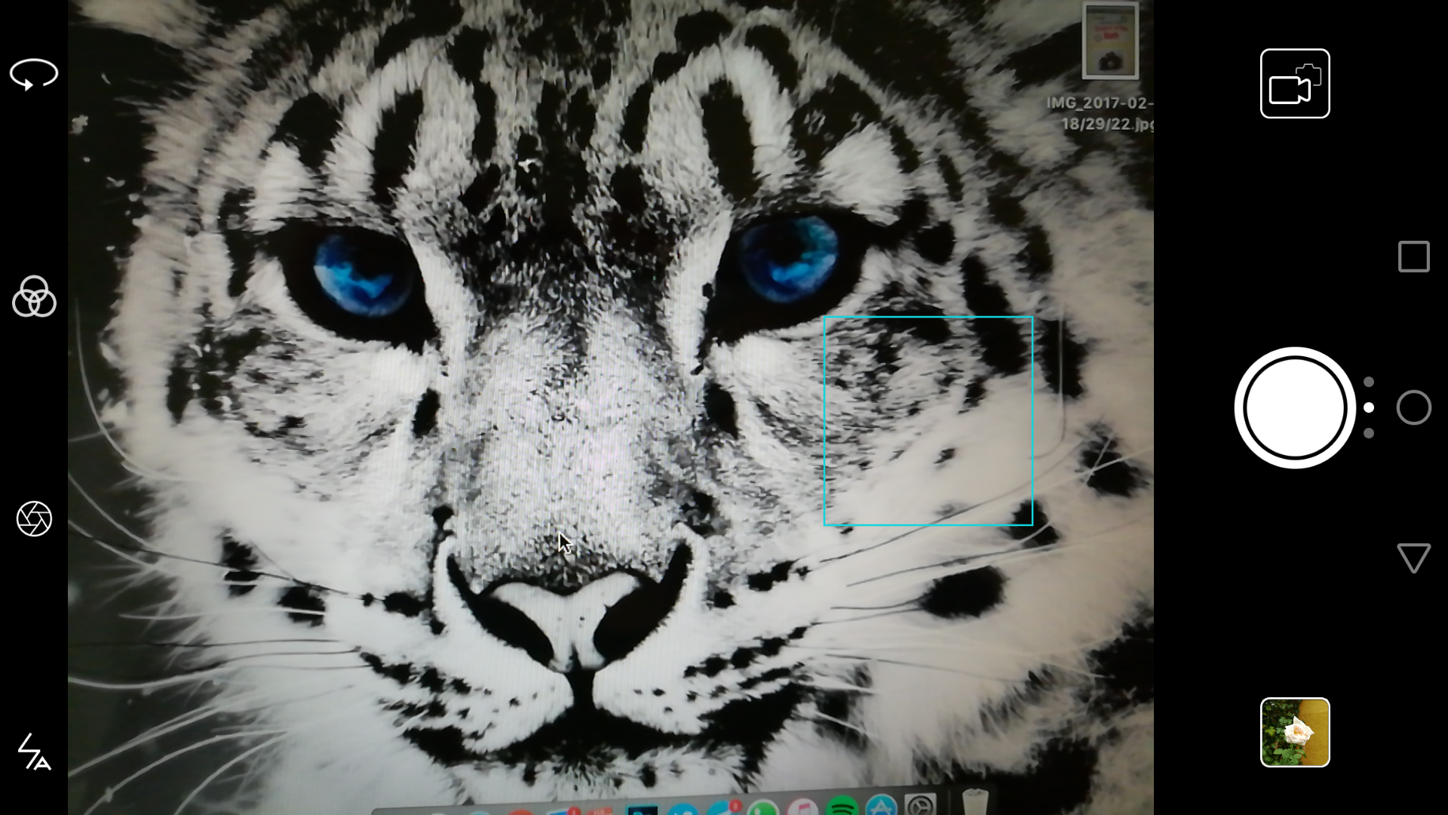Viewport: 1448px width, 815px height.
Task: Tap the Android home circle button
Action: (x=1413, y=407)
